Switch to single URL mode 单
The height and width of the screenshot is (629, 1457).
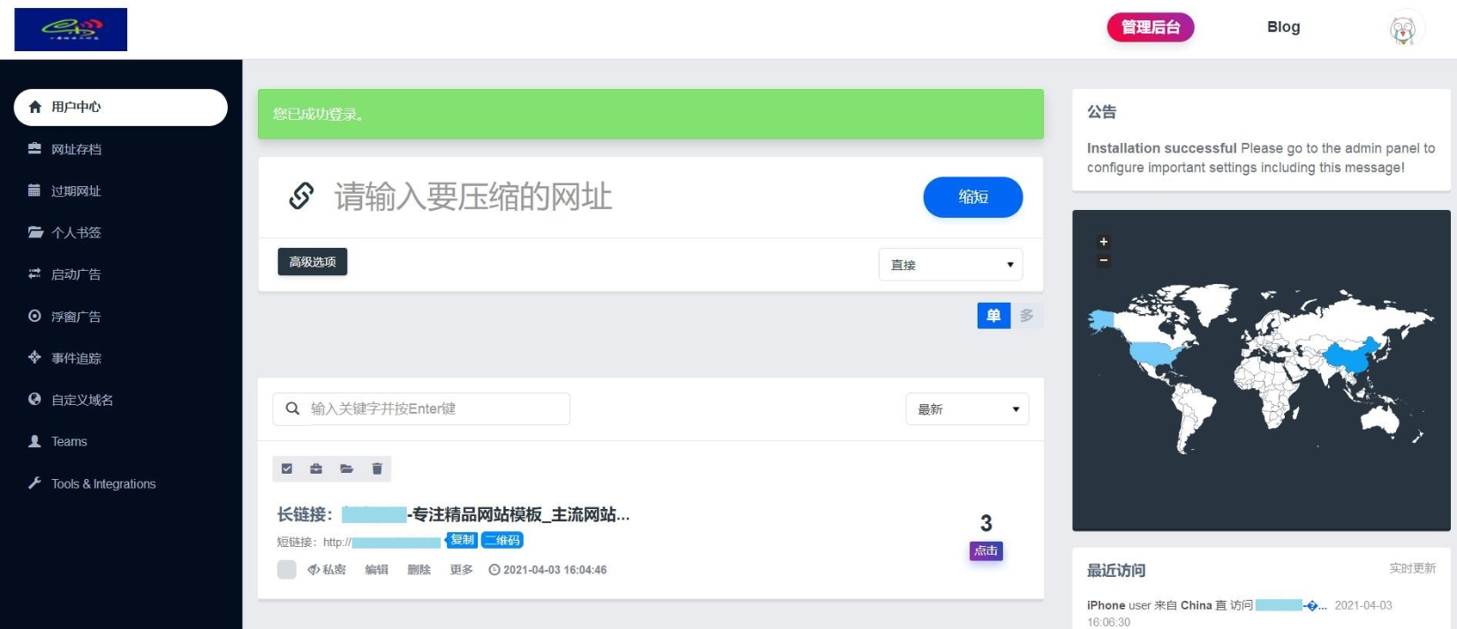click(993, 316)
